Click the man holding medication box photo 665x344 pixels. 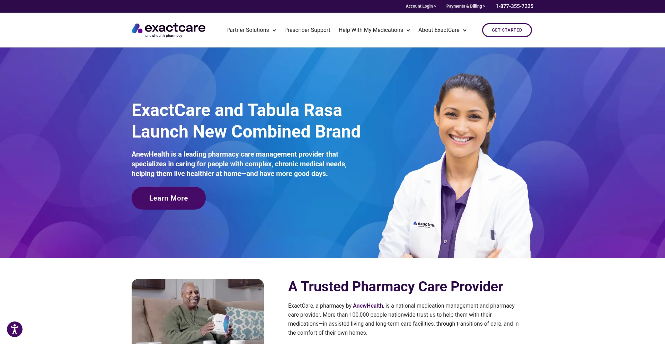(198, 311)
